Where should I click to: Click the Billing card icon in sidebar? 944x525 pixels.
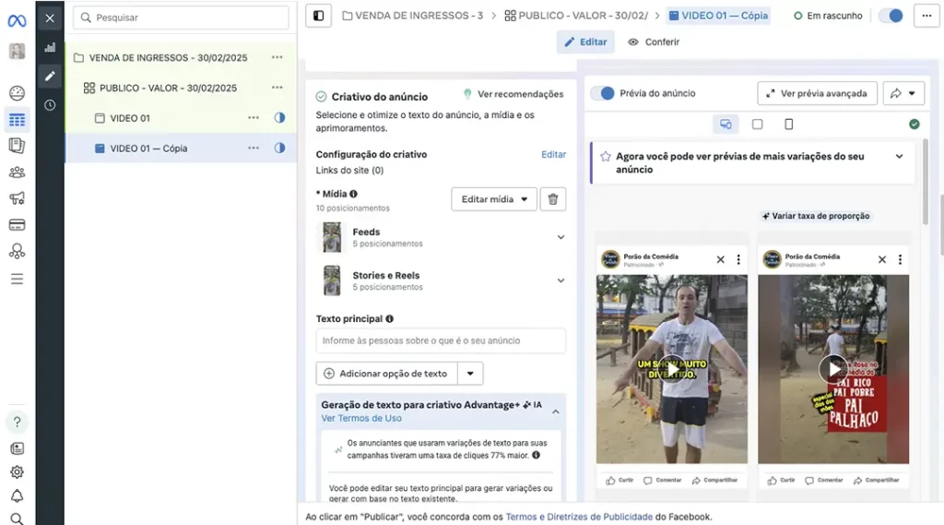pyautogui.click(x=17, y=224)
